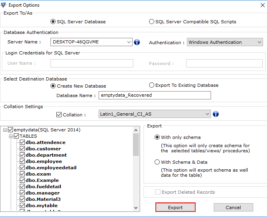Select the dbo.attendence tree row label
The height and width of the screenshot is (217, 267).
[x=46, y=142]
